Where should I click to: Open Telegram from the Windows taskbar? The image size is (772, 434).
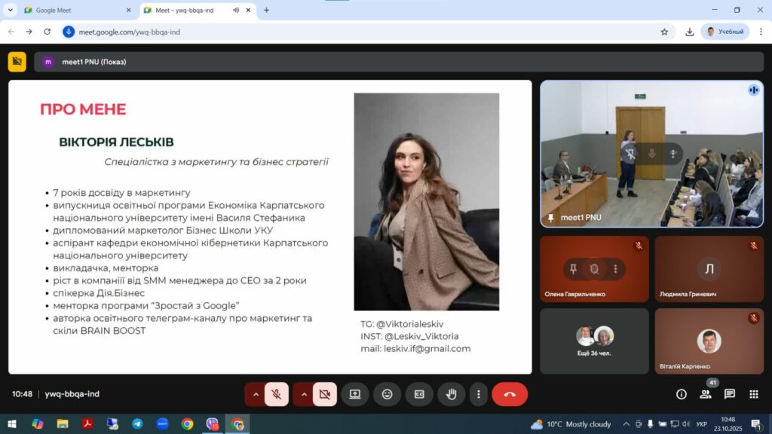(x=137, y=424)
